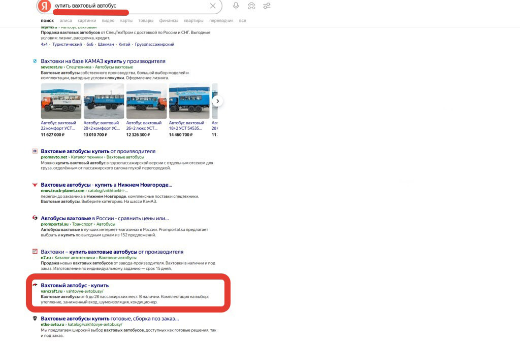Click the n7.ru favicon
Viewport: 520px width, 346px height.
[35, 252]
